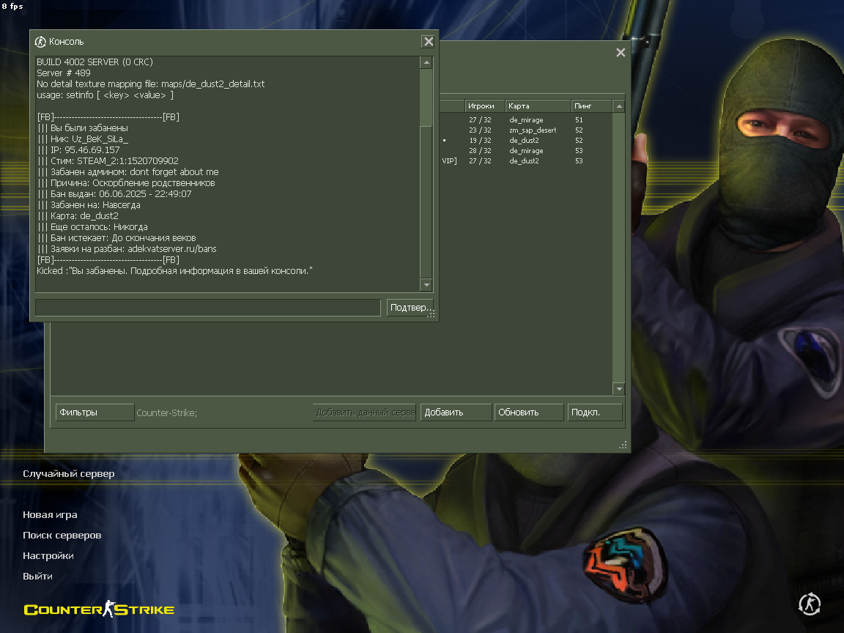Click the Server # 489 console line

(x=64, y=73)
